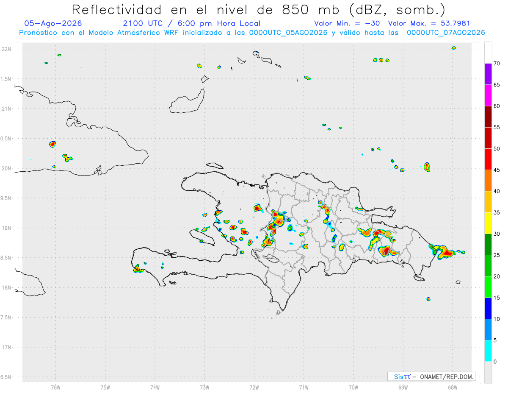Click the 'SisTT - ONAMET/REP.DOM.' credit box
The height and width of the screenshot is (393, 508).
pyautogui.click(x=431, y=376)
